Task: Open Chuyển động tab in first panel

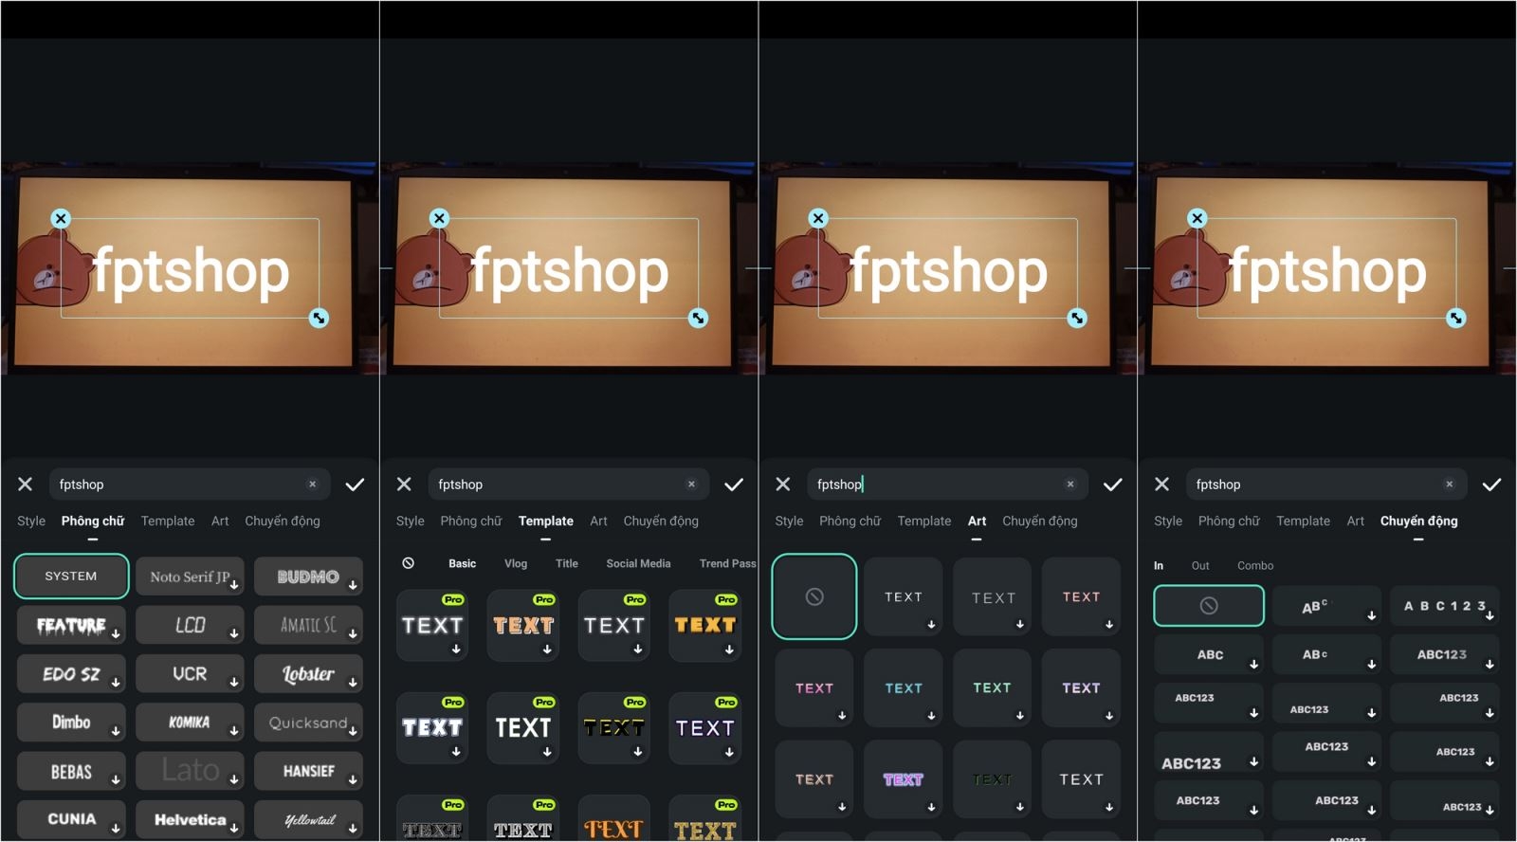Action: point(283,522)
